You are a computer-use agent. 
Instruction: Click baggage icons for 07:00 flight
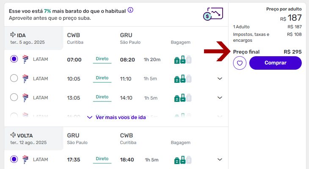[x=183, y=60]
